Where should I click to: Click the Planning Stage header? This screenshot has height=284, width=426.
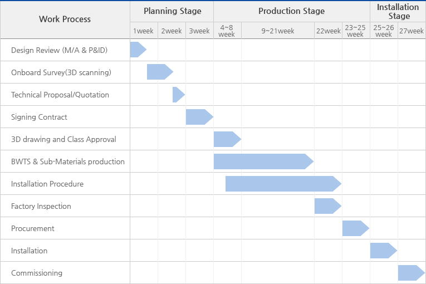point(172,11)
